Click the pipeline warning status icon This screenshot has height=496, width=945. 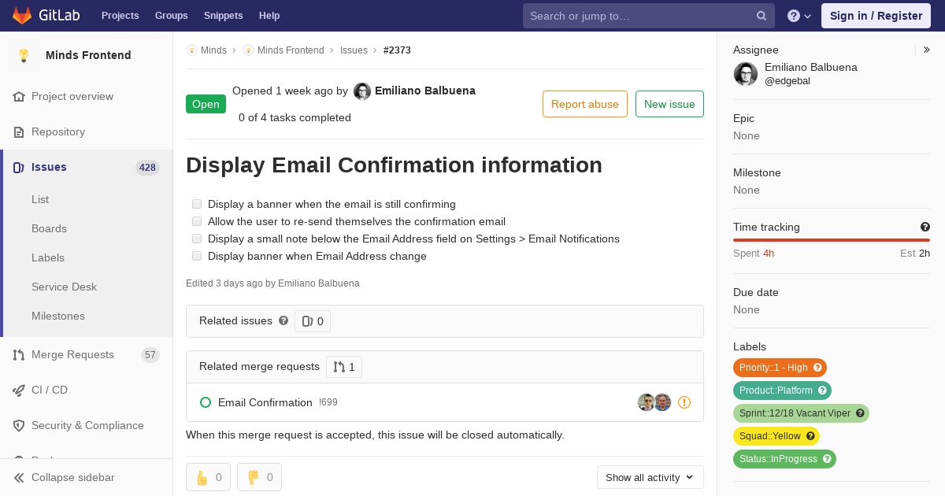(x=684, y=402)
